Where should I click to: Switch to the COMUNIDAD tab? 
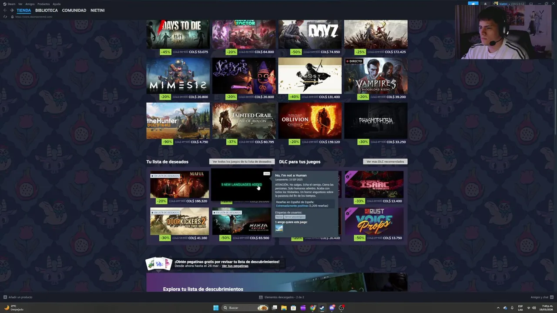point(74,10)
